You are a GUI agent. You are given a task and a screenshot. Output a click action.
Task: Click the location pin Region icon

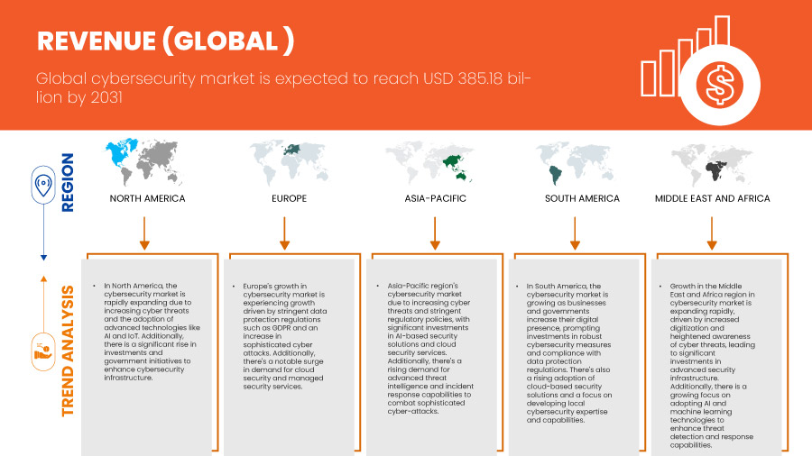pos(42,184)
